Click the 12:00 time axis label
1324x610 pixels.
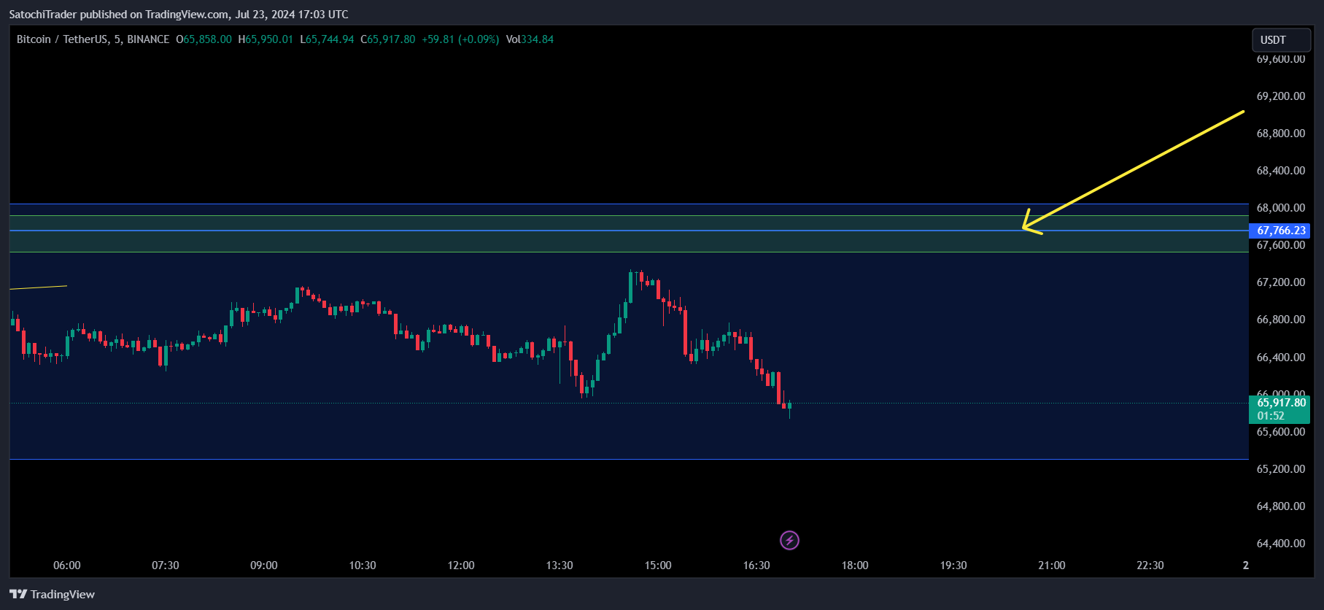pos(461,565)
